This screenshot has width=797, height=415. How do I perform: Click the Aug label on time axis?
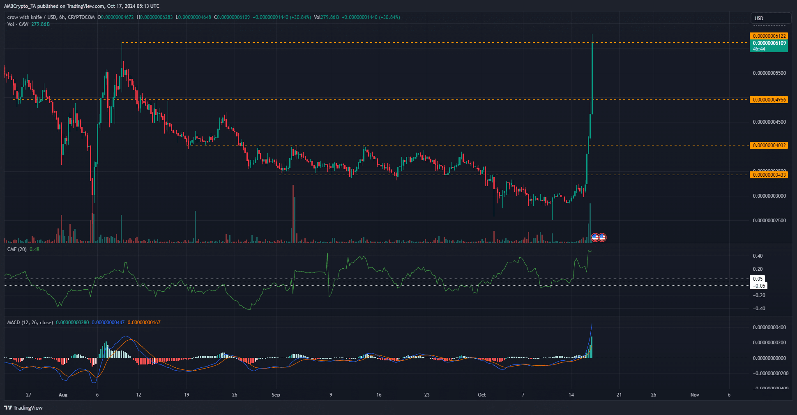pos(63,395)
